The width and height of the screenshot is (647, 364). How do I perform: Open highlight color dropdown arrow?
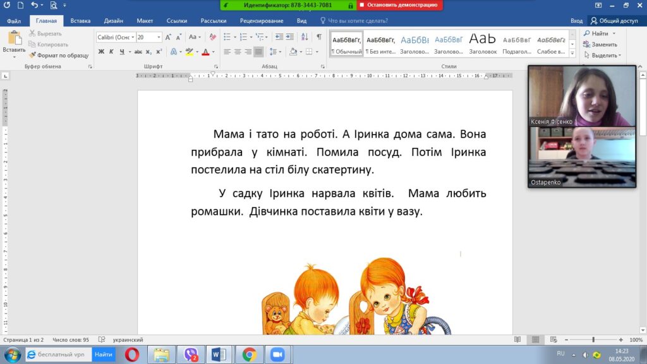[197, 52]
